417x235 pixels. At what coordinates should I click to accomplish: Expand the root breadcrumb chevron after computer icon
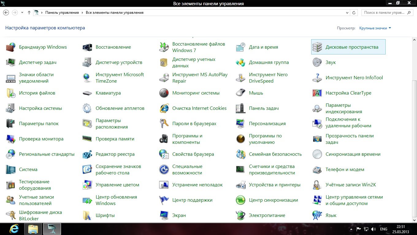click(x=42, y=13)
